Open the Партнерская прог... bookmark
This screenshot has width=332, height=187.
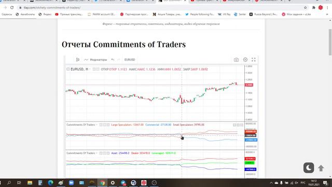click(x=134, y=15)
